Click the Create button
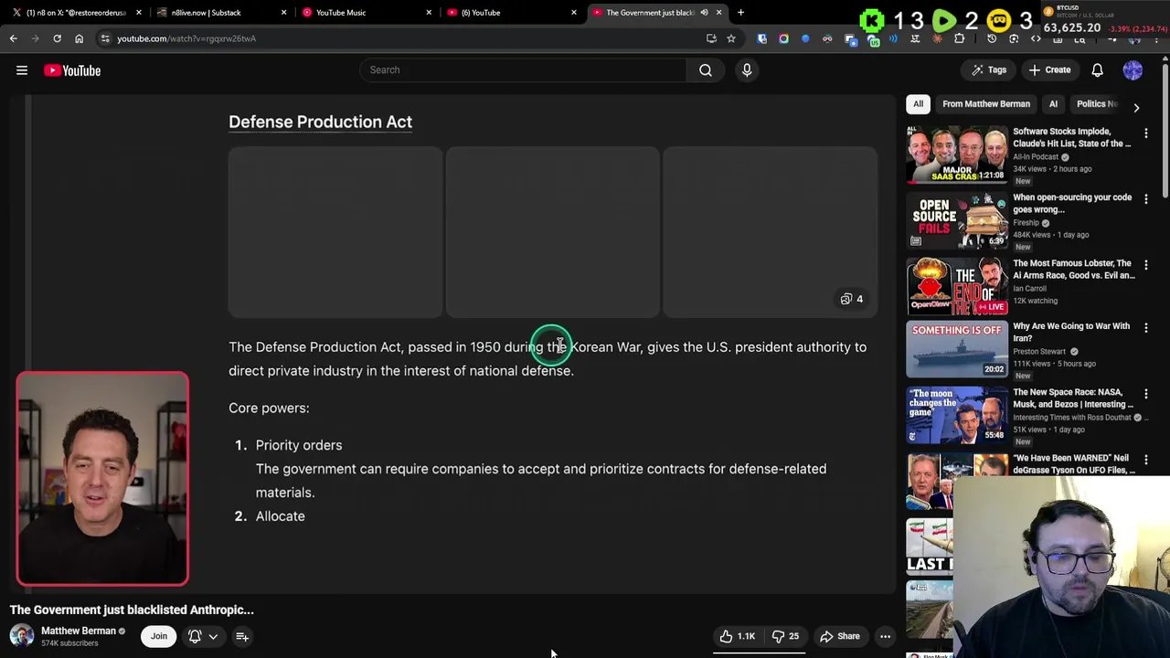 1049,70
